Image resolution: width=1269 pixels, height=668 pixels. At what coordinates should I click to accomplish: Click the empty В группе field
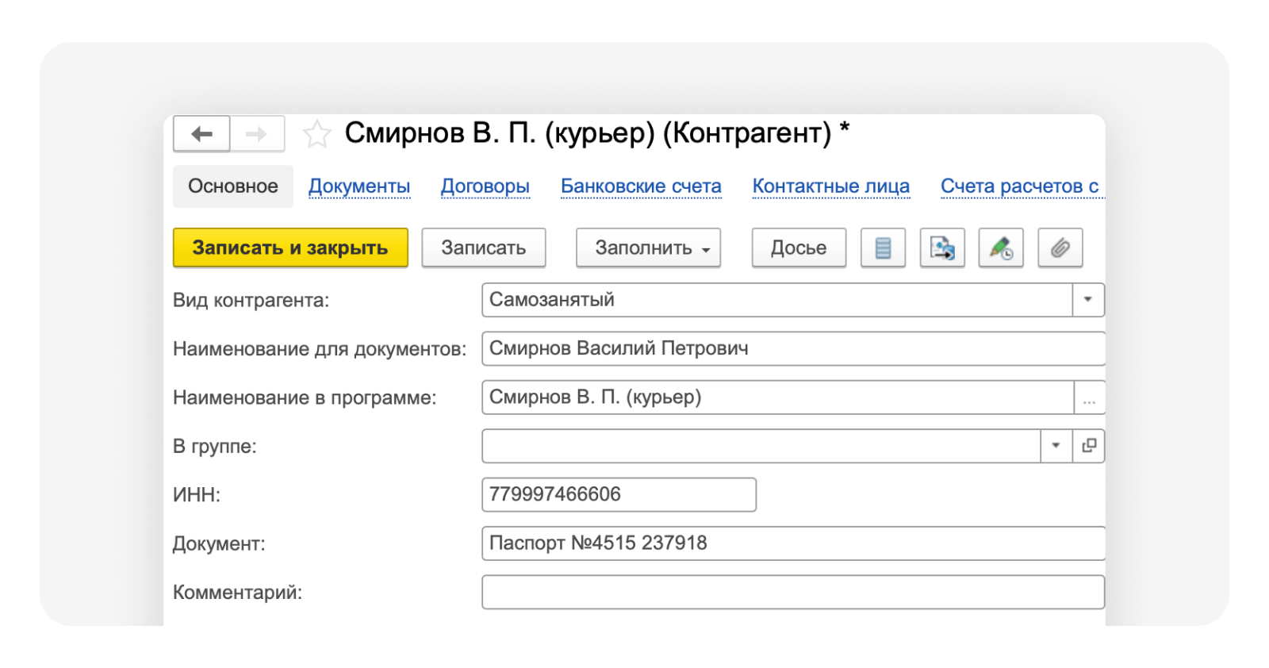tap(761, 446)
